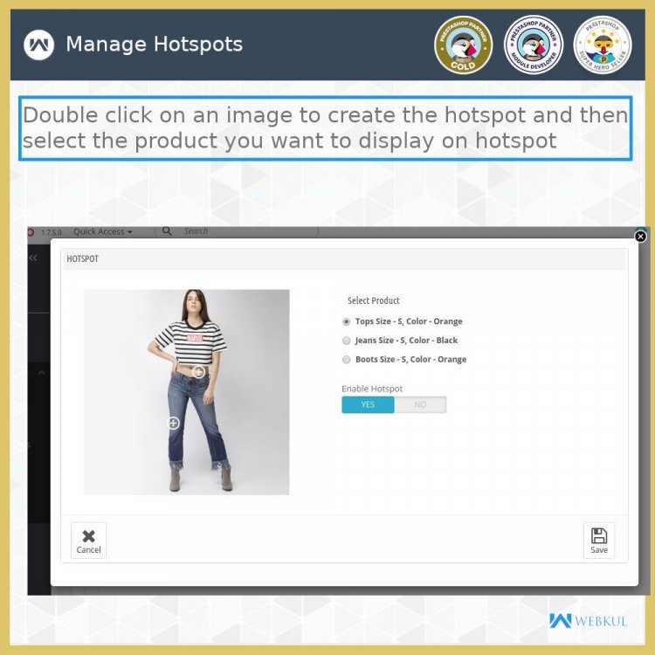Image resolution: width=655 pixels, height=655 pixels.
Task: Click the Manage Hotspots title
Action: click(154, 45)
